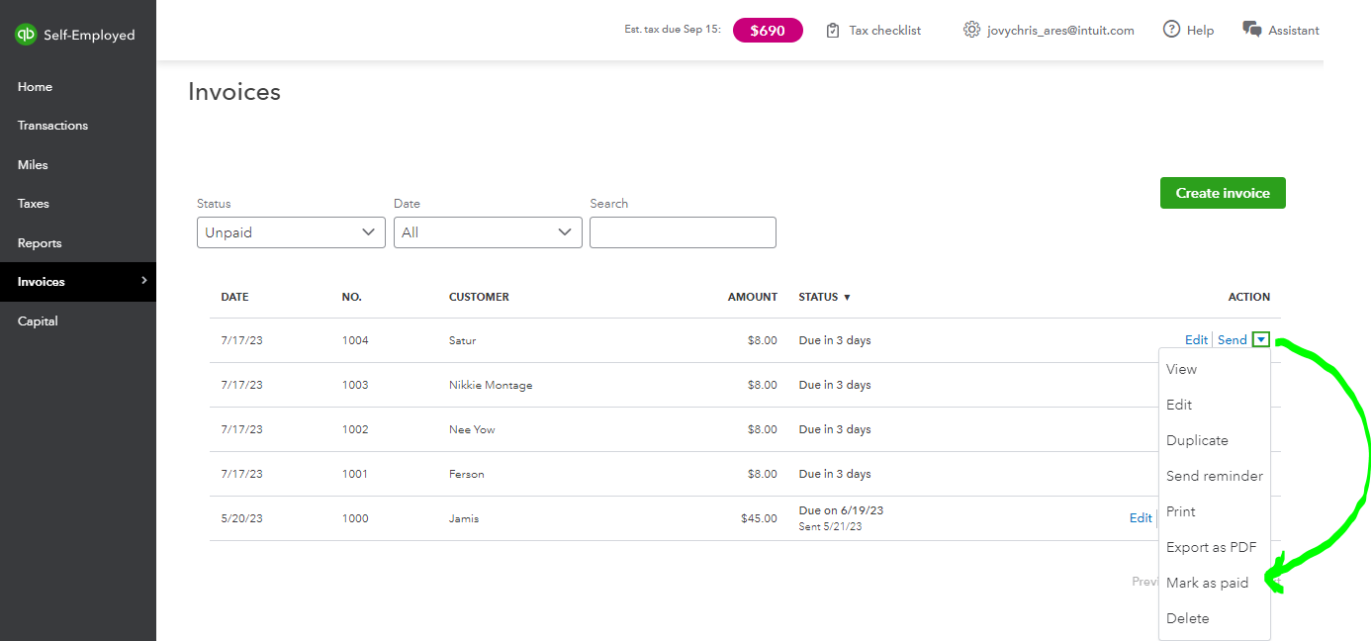Click the invoice Search input field

pyautogui.click(x=683, y=232)
